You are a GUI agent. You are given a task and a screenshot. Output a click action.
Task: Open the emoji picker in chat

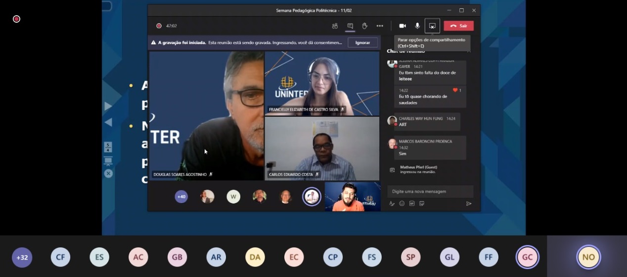point(402,204)
